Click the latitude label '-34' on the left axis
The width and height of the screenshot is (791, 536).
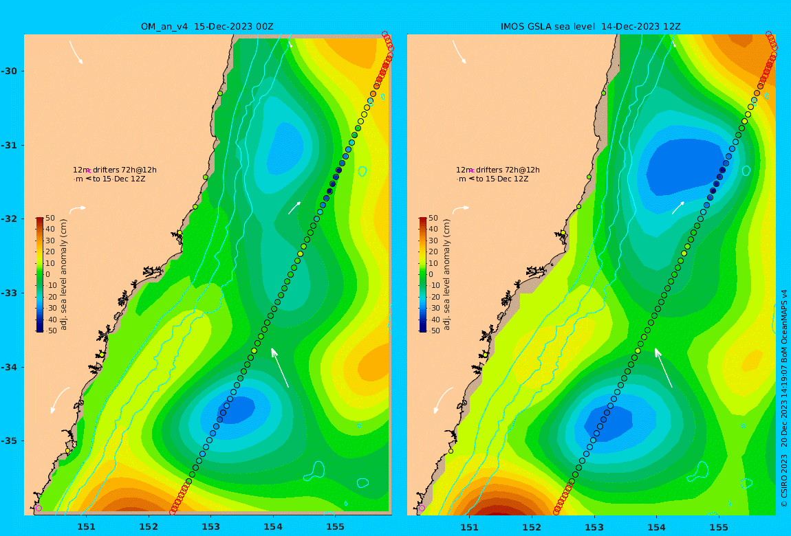point(8,367)
